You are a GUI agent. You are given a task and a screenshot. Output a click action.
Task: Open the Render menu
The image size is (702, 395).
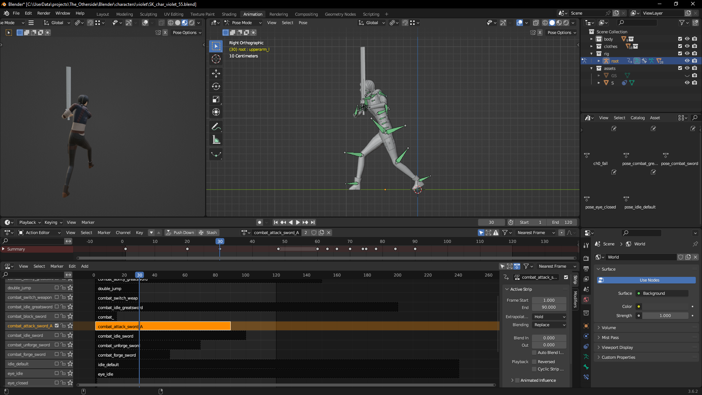(44, 13)
